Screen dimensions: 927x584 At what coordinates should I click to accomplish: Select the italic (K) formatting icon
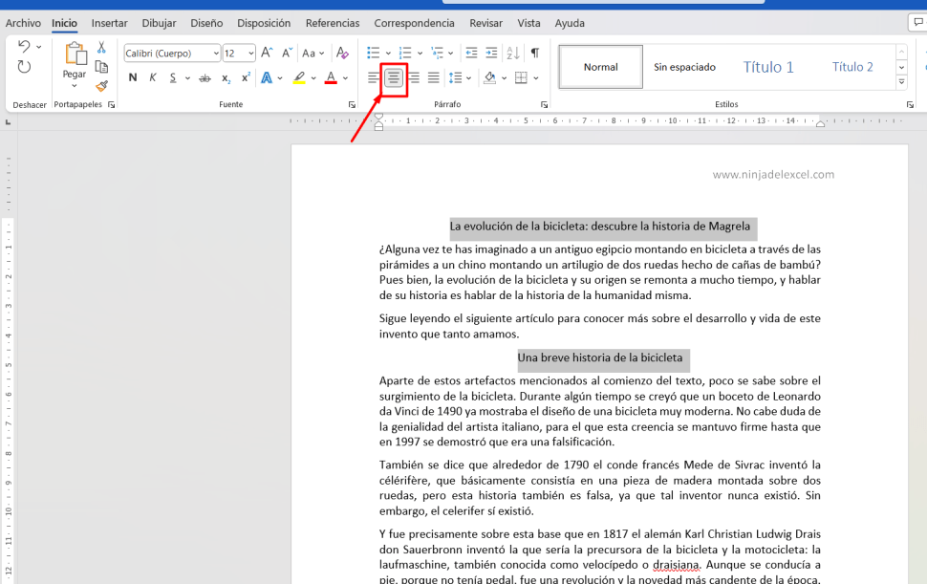tap(153, 76)
